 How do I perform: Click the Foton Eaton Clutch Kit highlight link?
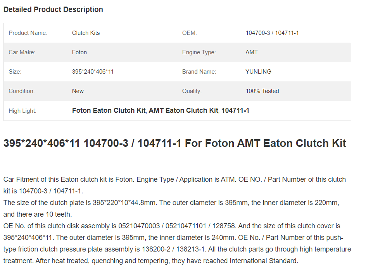[x=109, y=110]
